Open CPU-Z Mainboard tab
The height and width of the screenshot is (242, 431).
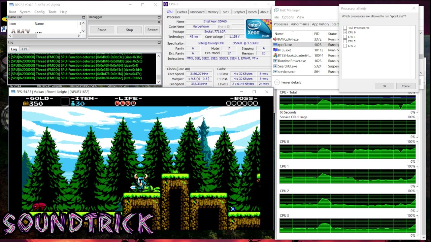(197, 12)
